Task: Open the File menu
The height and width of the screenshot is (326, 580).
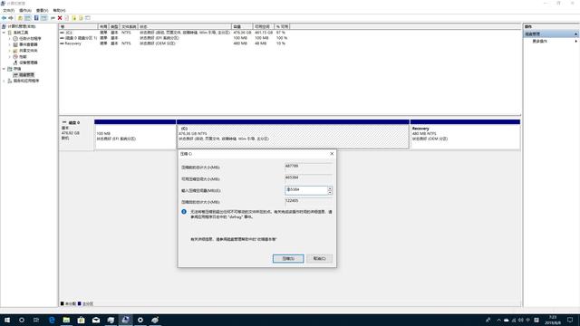Action: (x=8, y=10)
